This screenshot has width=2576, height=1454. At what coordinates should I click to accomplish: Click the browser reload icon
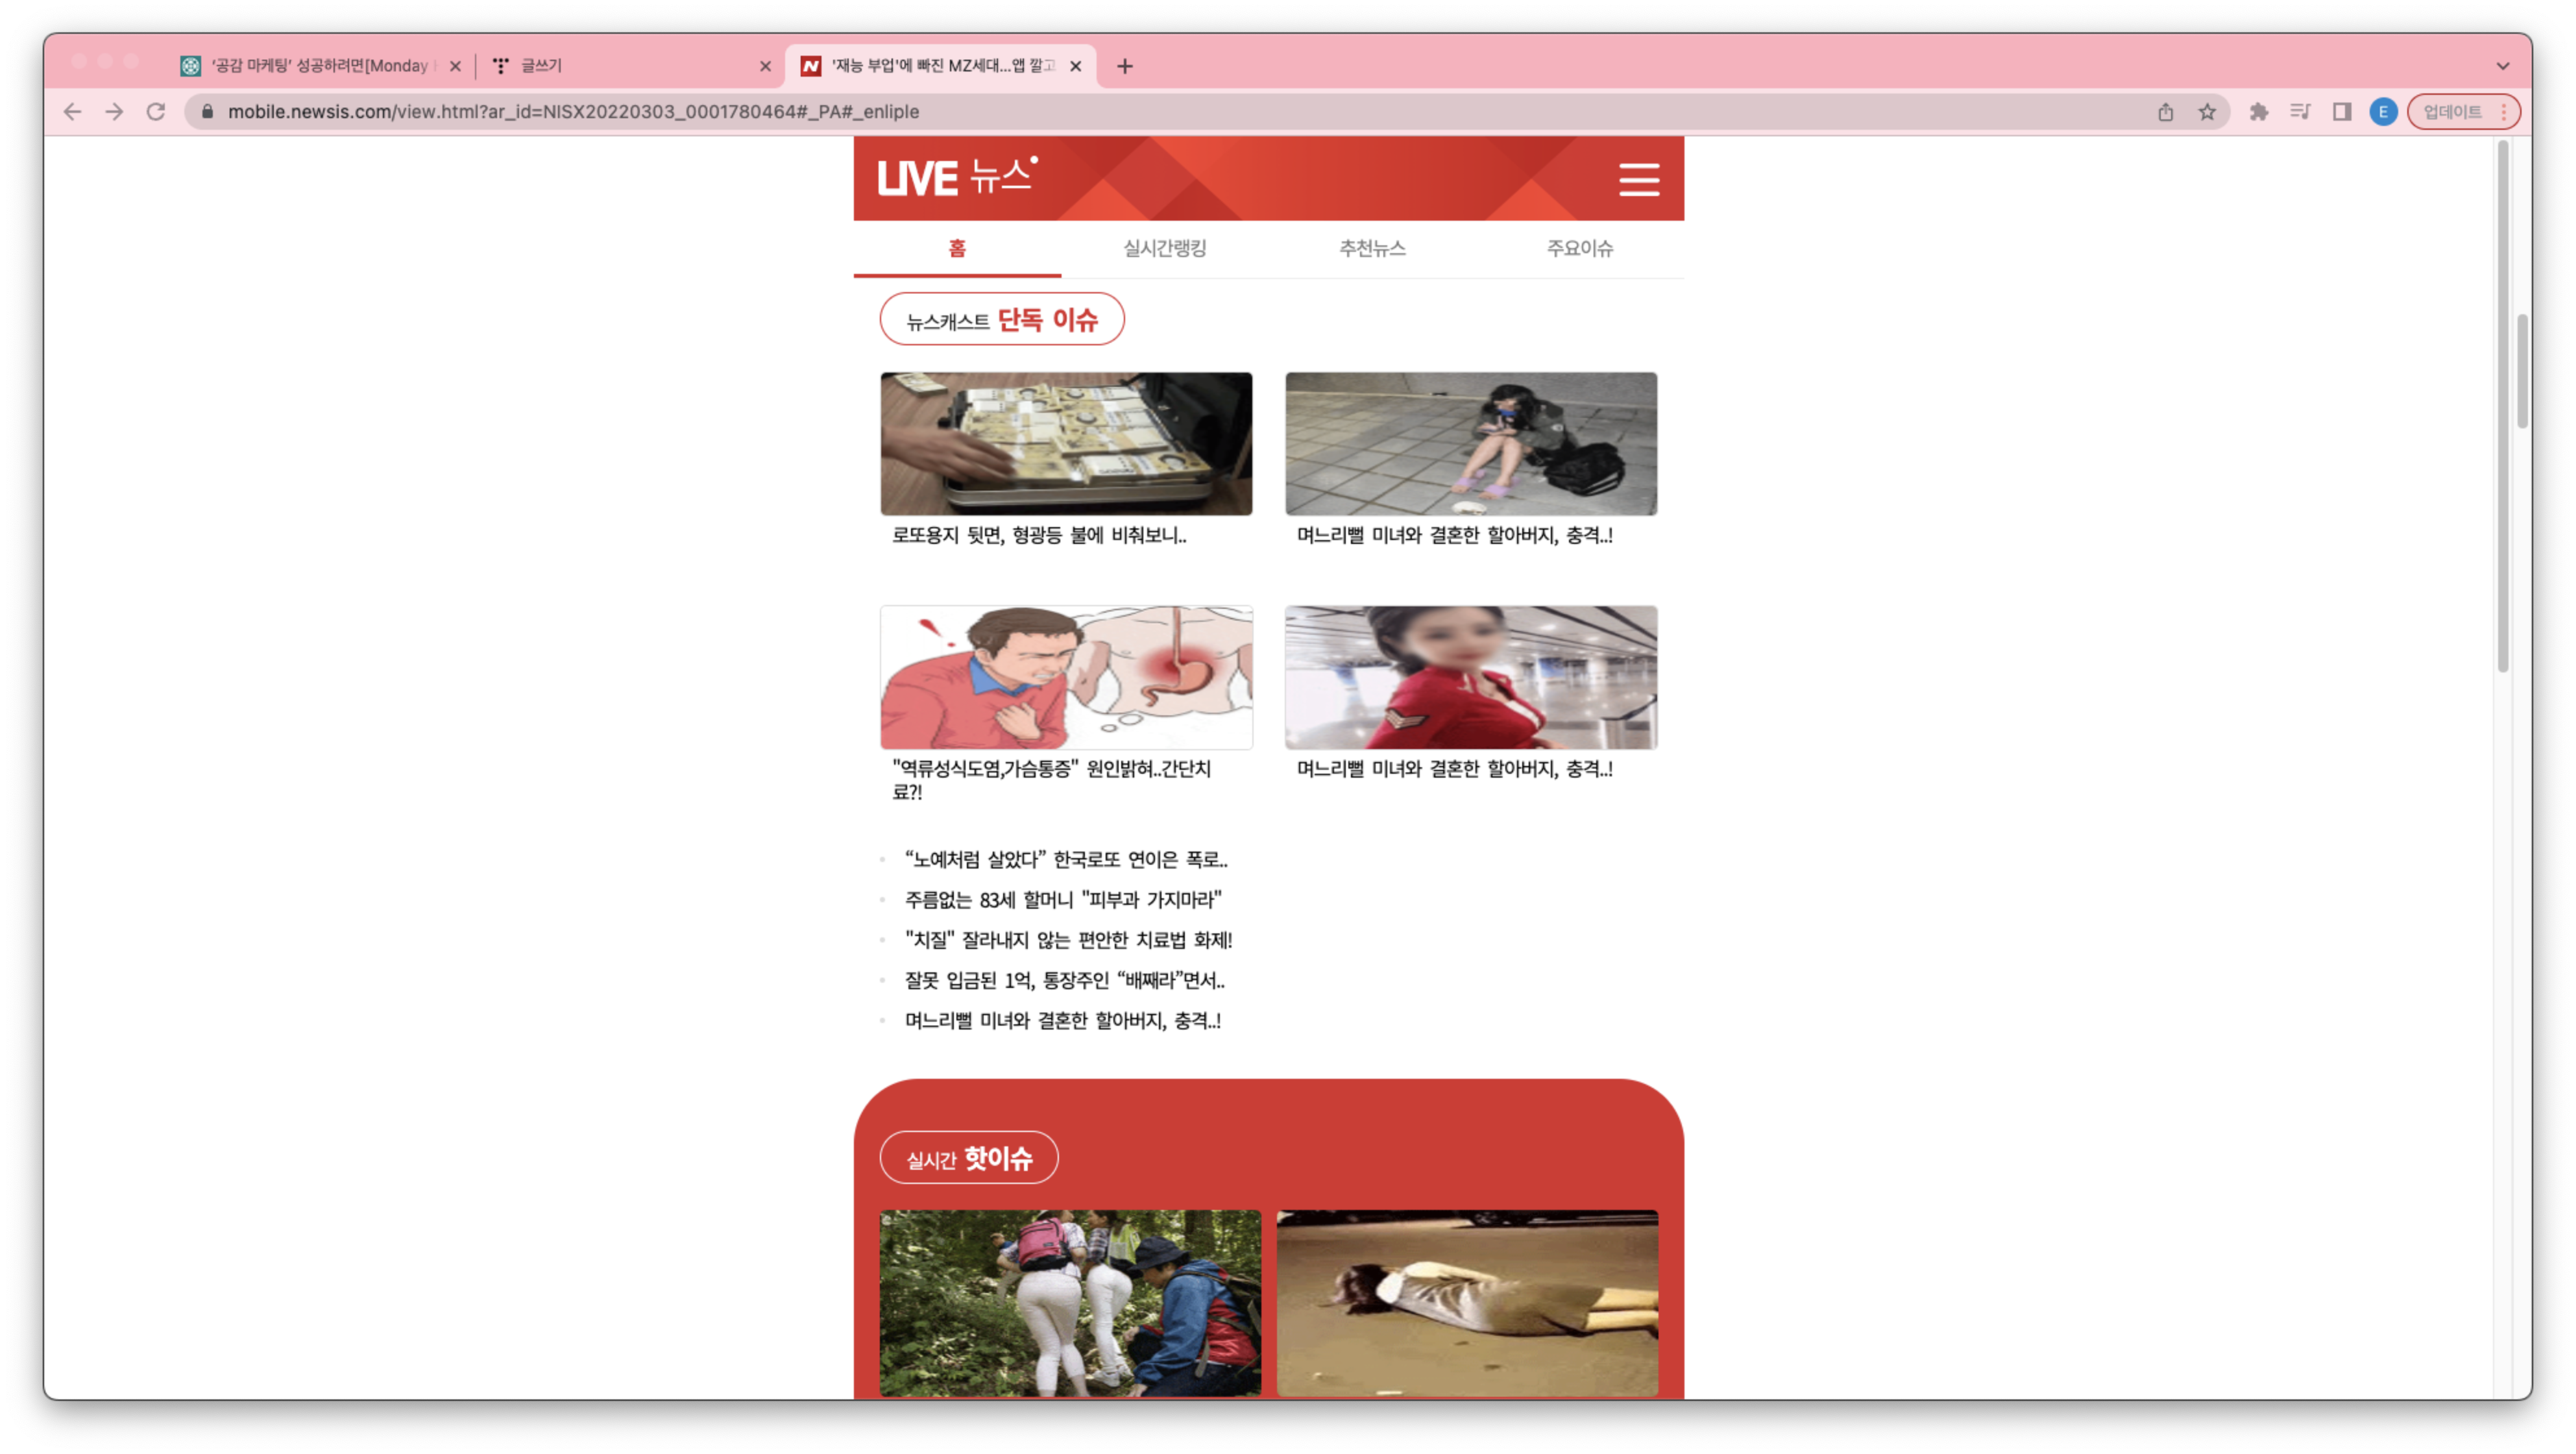tap(156, 112)
